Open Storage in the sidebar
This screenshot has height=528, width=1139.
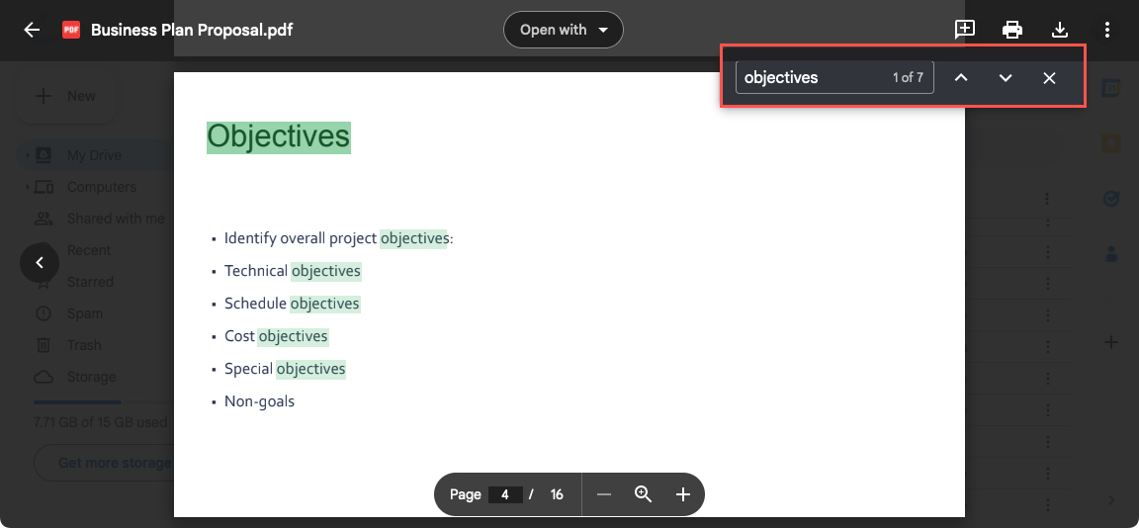coord(92,377)
